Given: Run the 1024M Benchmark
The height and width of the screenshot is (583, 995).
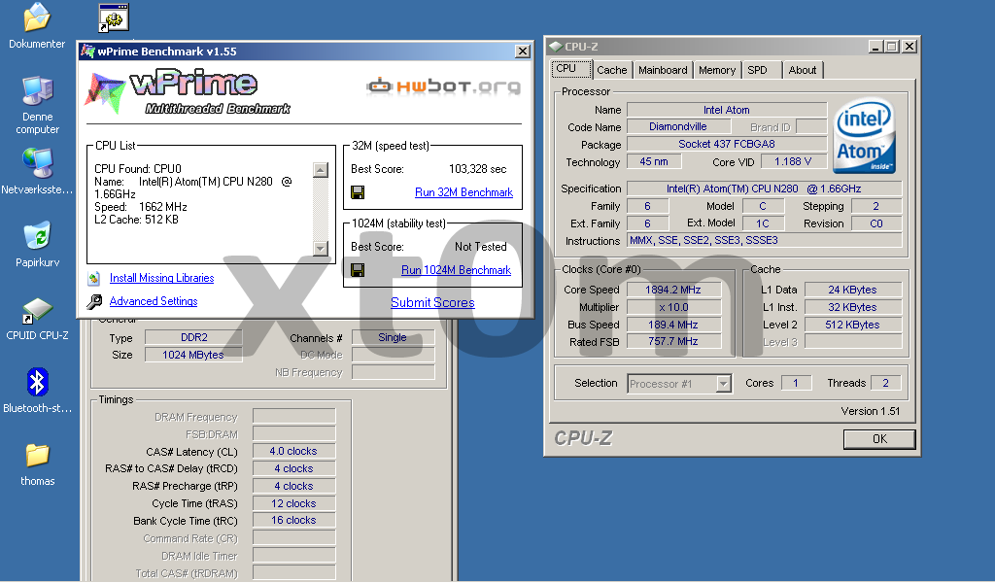Looking at the screenshot, I should (457, 270).
